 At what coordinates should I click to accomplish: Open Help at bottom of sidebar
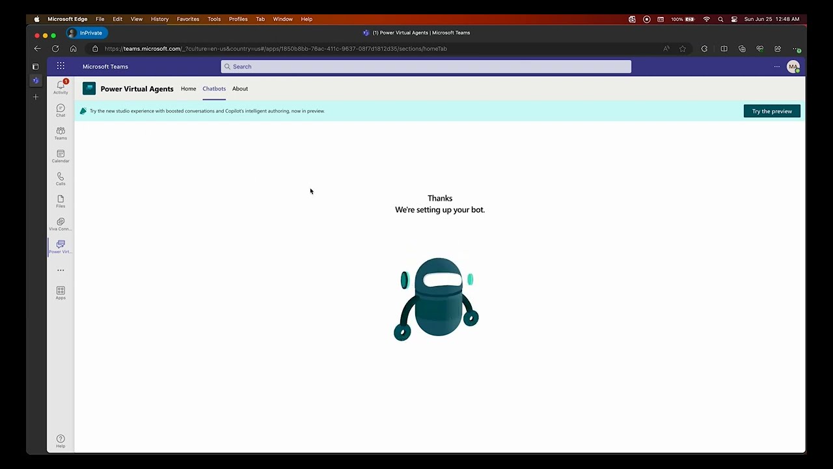(61, 441)
